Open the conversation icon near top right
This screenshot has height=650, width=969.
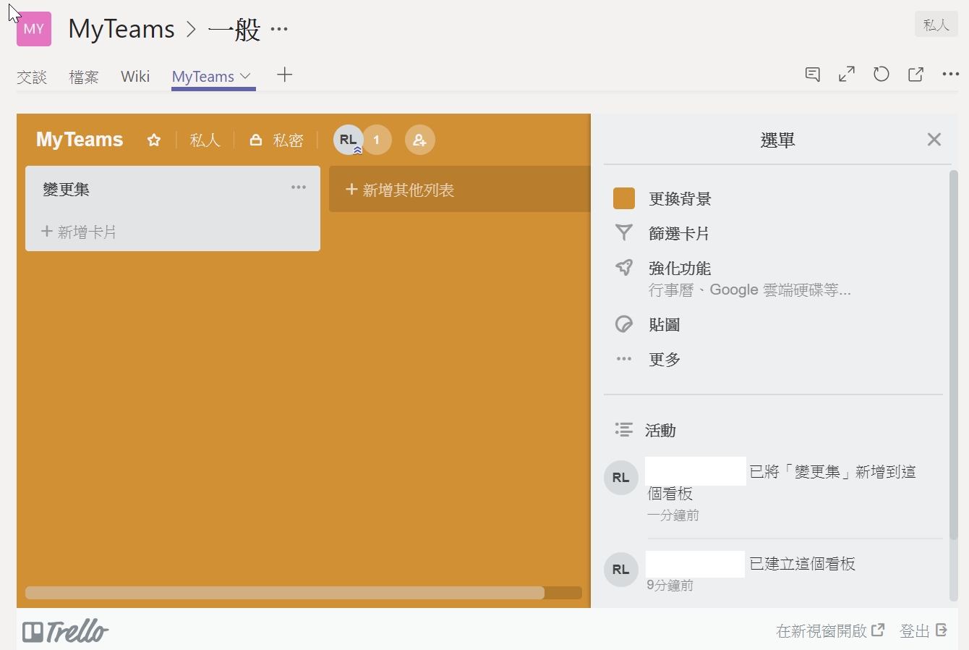[811, 74]
